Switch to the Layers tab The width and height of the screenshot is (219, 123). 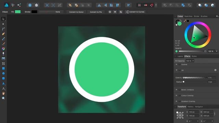pyautogui.click(x=180, y=56)
